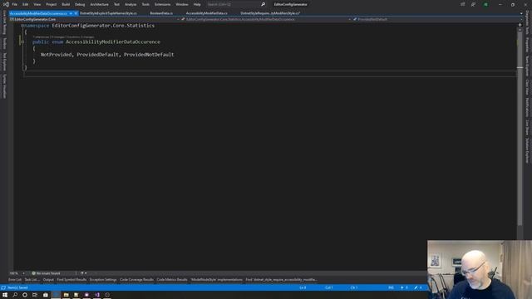Click the references CodeLens link above enum
Image resolution: width=532 pixels, height=299 pixels.
click(x=42, y=37)
